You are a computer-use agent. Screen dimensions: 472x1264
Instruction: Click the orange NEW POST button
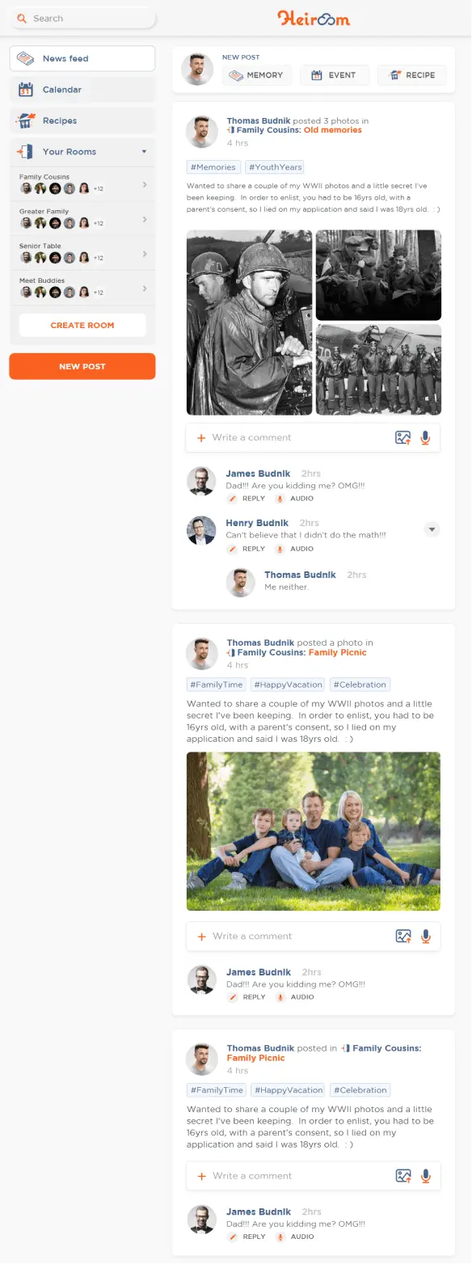pyautogui.click(x=82, y=366)
